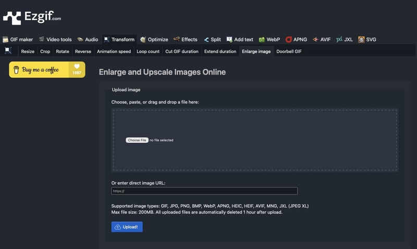Open the Add text menu

[240, 40]
